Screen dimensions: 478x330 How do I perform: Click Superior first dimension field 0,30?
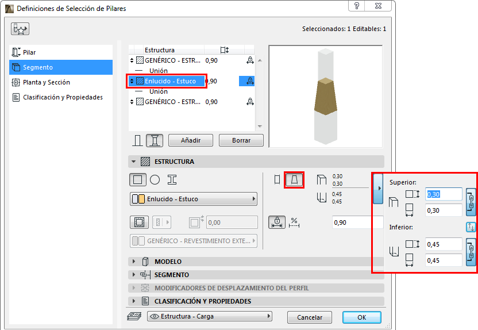pyautogui.click(x=444, y=194)
